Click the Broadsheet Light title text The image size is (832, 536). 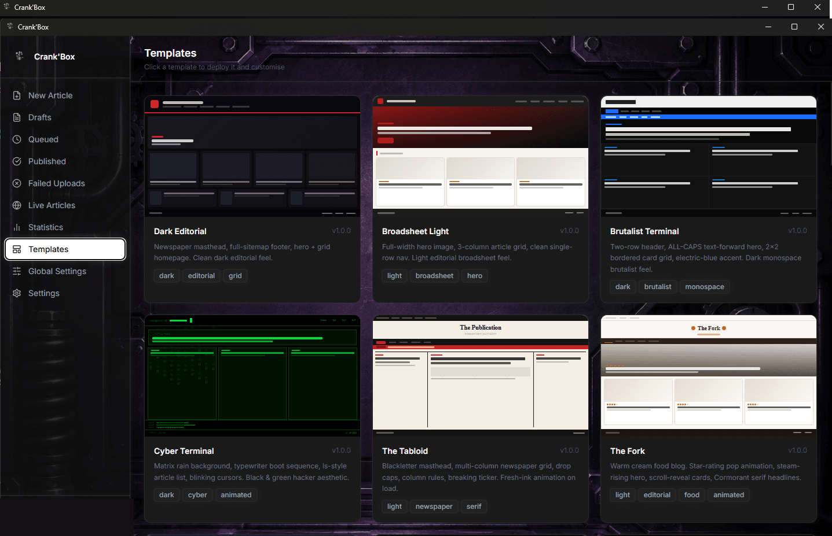click(415, 231)
